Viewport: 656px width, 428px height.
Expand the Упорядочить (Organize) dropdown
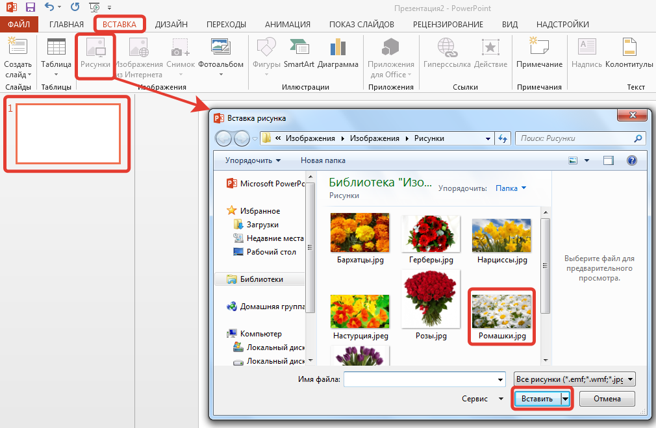coord(253,160)
